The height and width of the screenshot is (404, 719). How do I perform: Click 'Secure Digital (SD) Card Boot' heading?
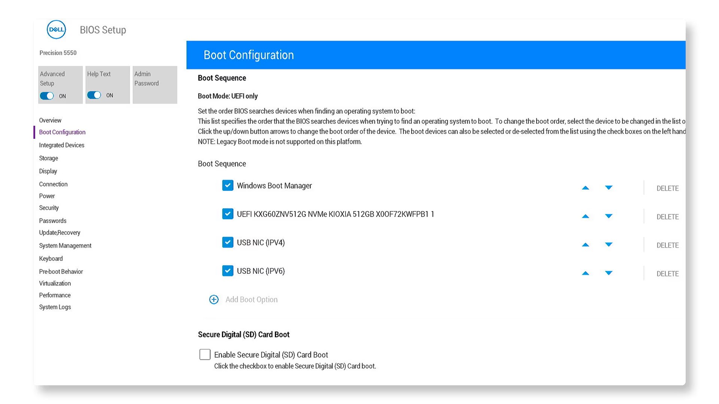244,334
